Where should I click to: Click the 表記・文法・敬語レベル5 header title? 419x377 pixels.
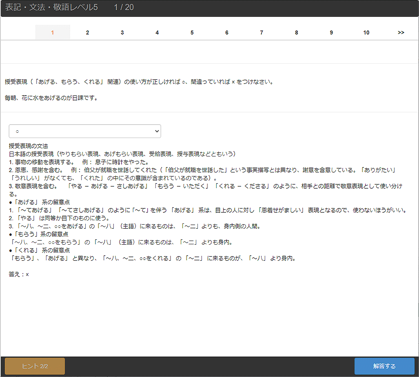(x=51, y=7)
